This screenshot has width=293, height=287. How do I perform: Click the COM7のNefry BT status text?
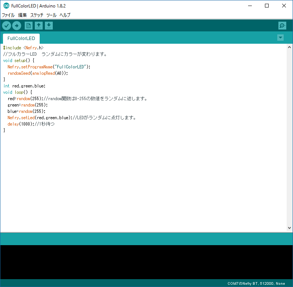pyautogui.click(x=256, y=284)
